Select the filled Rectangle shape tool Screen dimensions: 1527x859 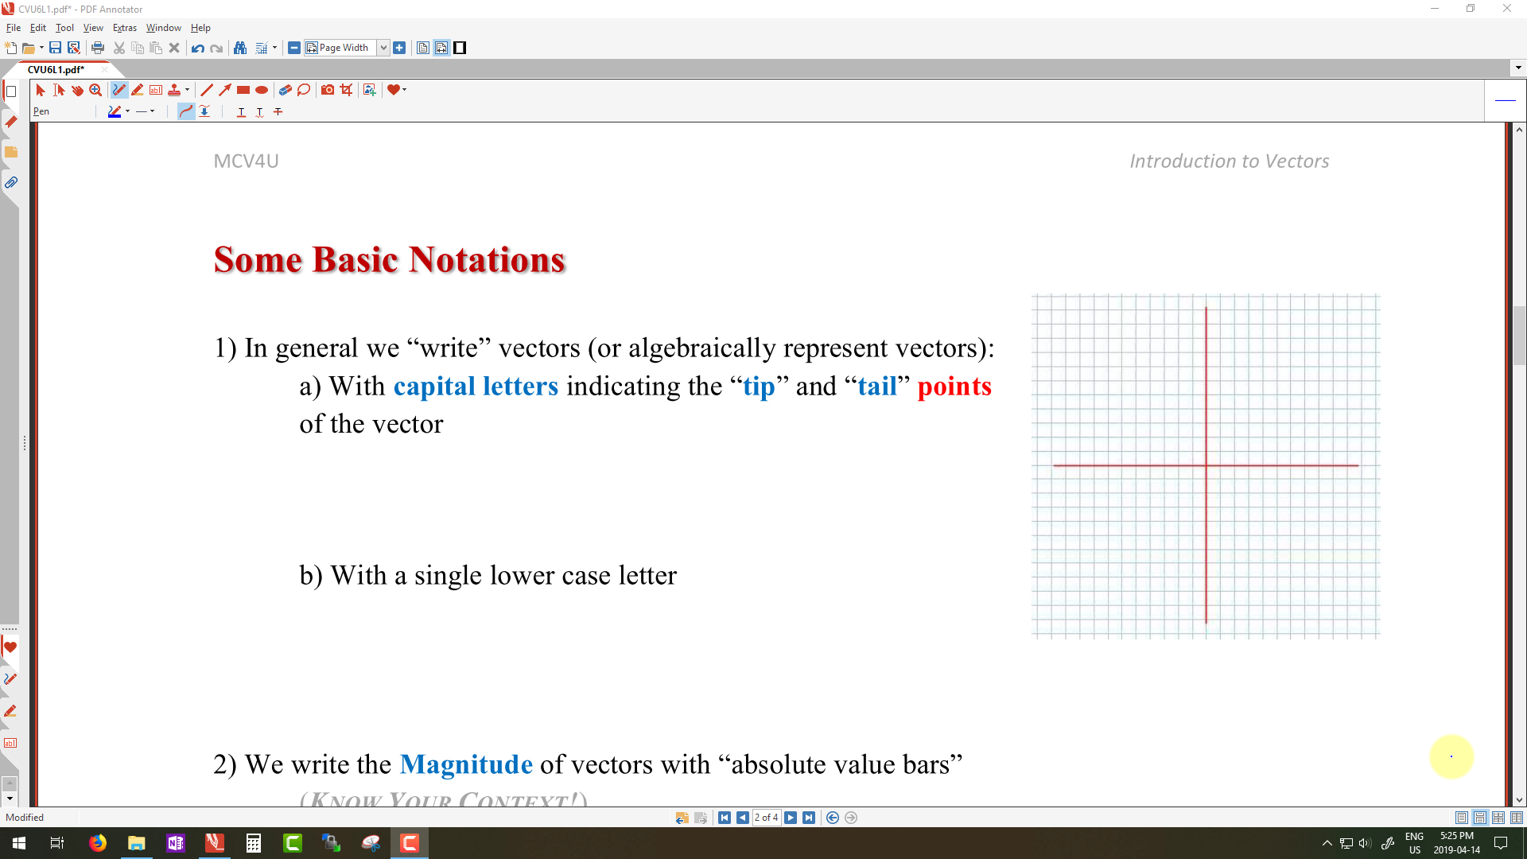pyautogui.click(x=243, y=90)
